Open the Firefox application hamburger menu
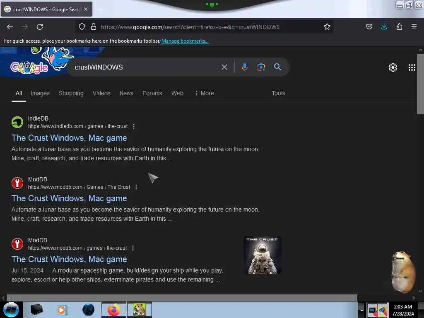 (414, 26)
